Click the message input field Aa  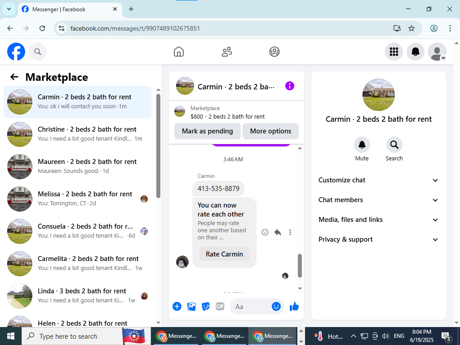(251, 306)
